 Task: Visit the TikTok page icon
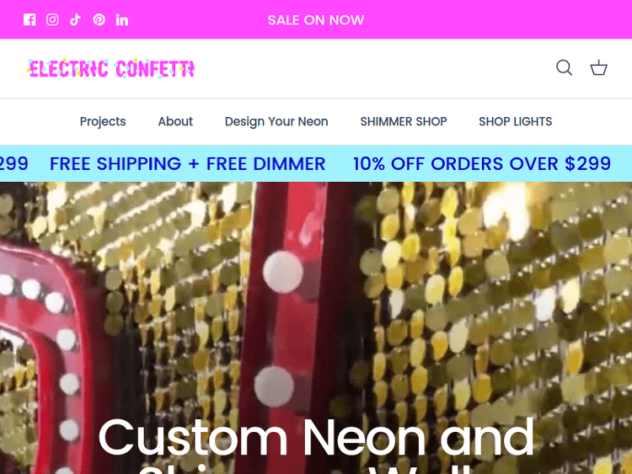tap(75, 19)
